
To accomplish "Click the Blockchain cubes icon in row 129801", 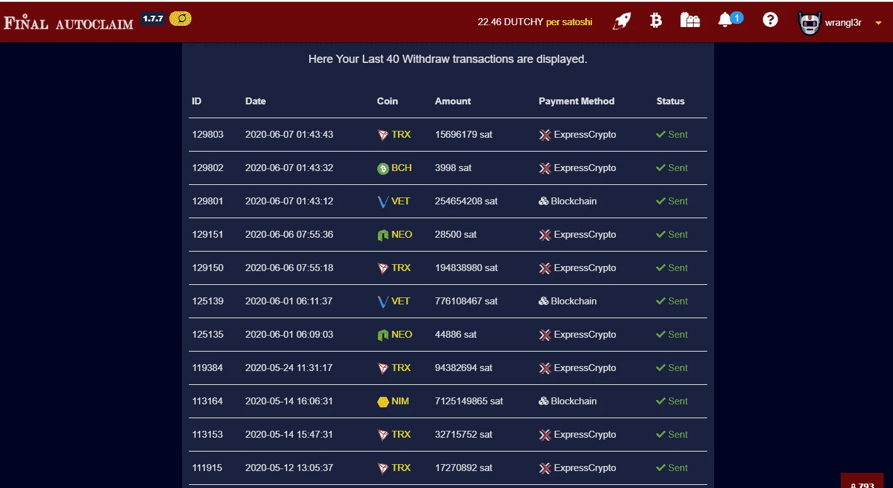I will click(543, 201).
